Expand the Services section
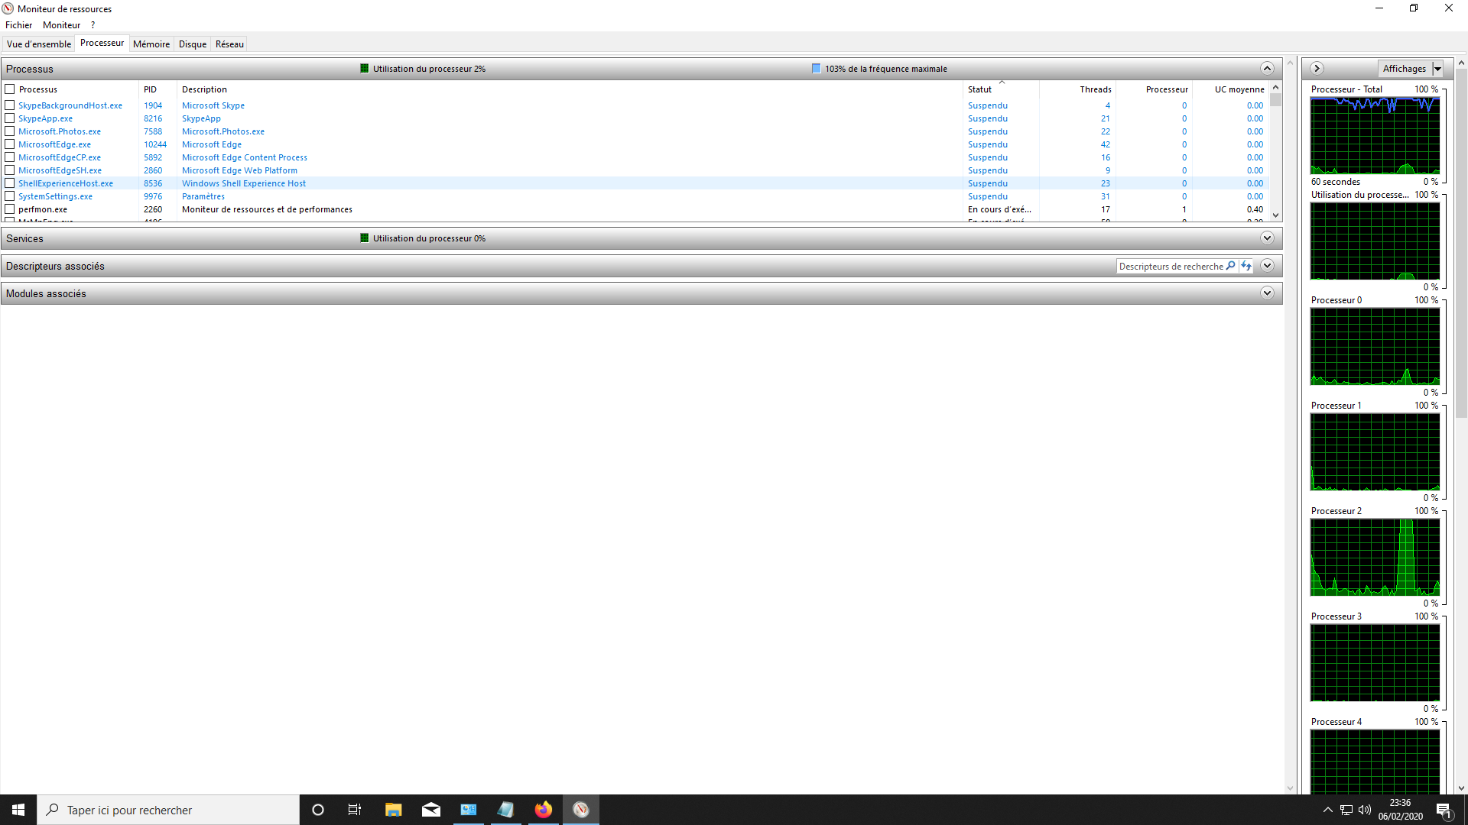 (x=1267, y=238)
